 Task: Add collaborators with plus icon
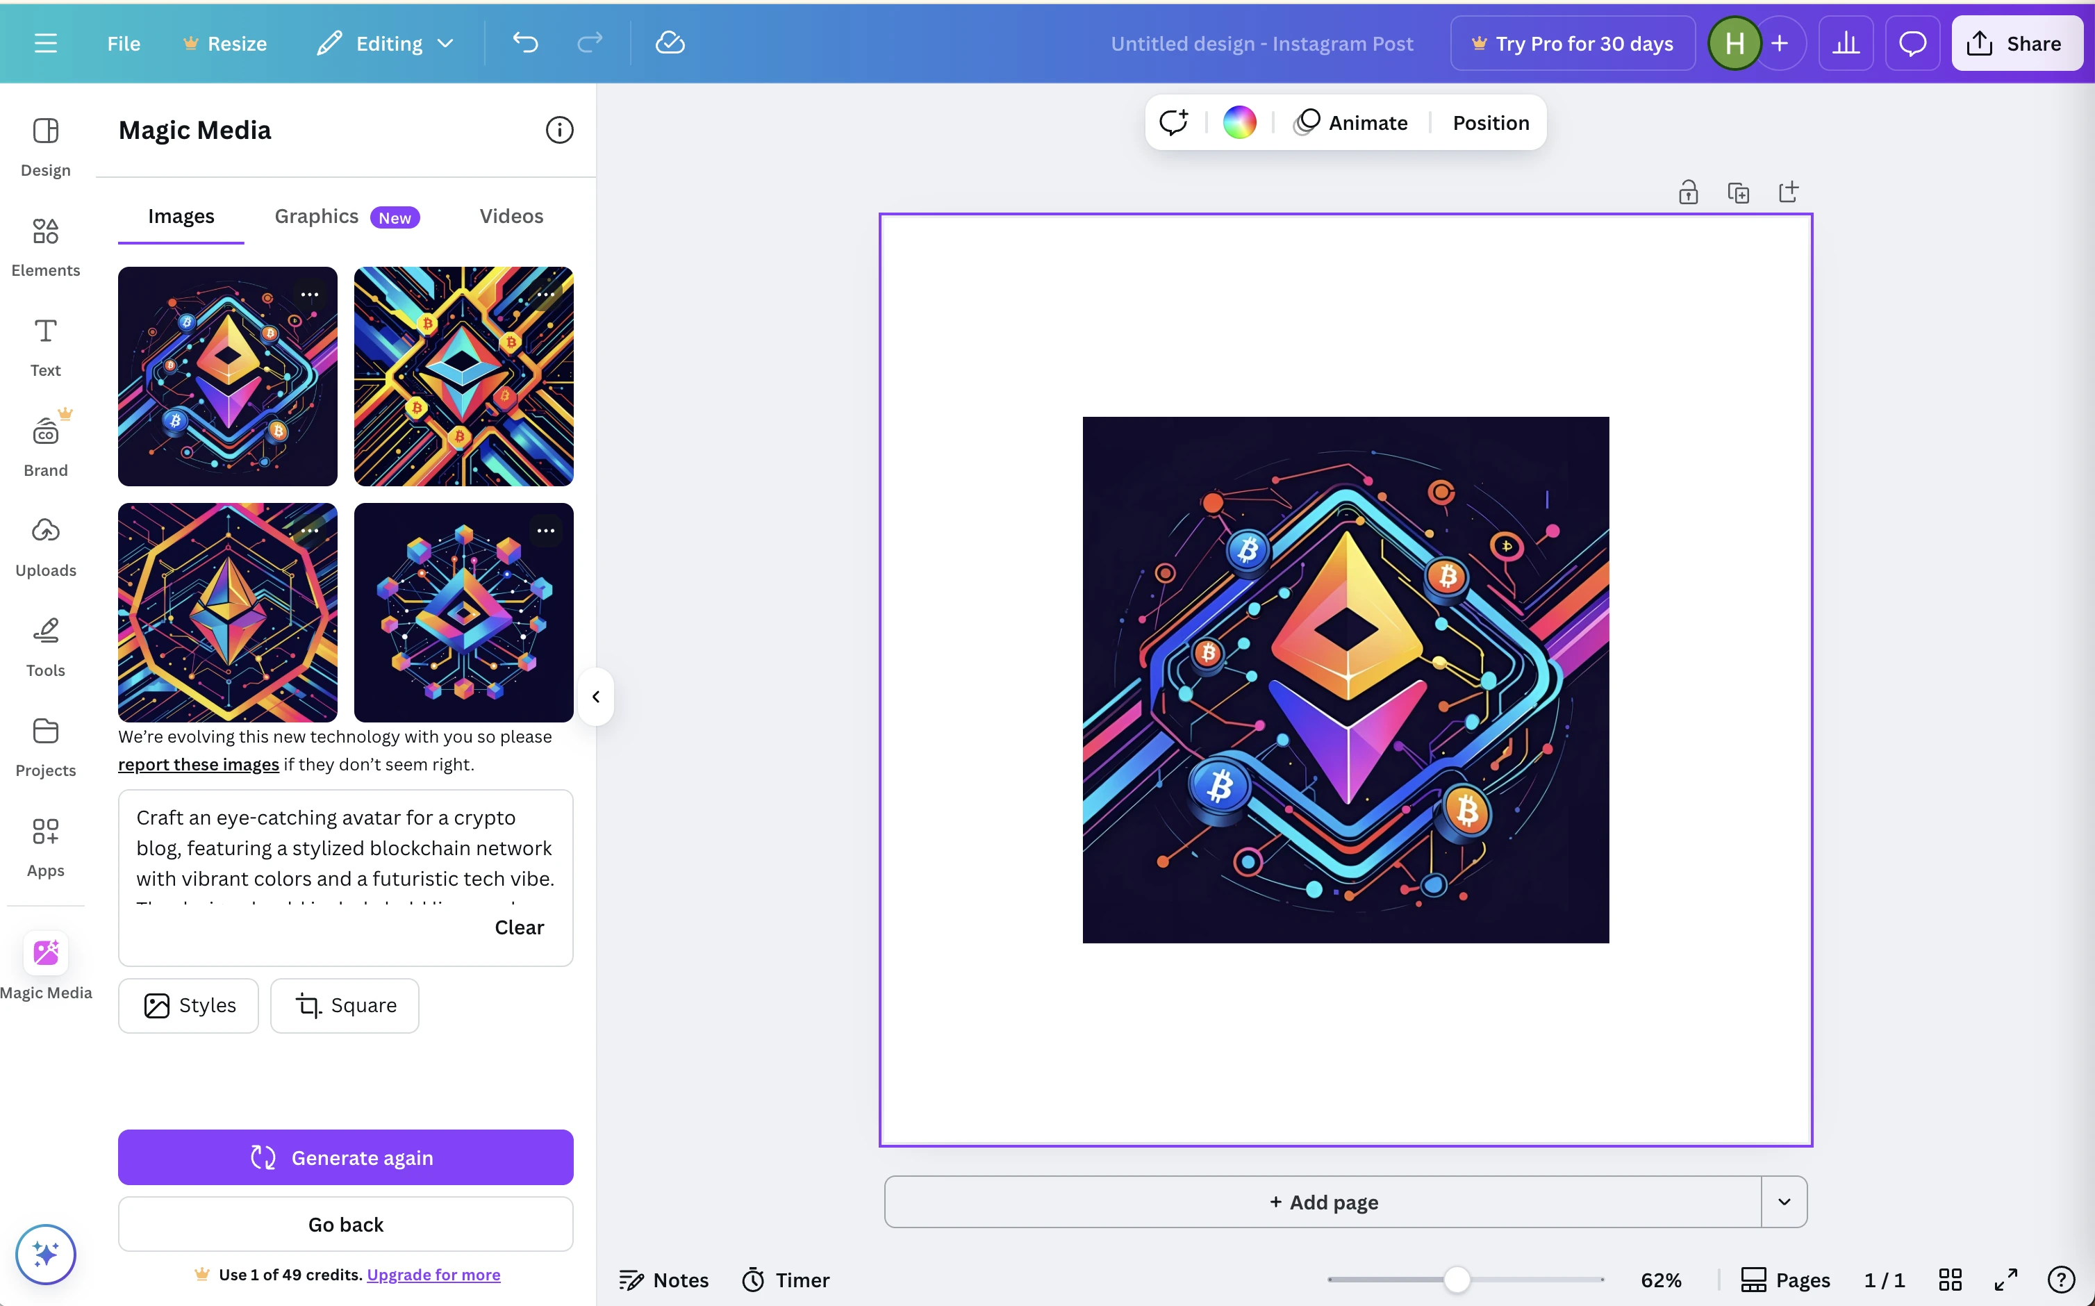click(x=1780, y=43)
